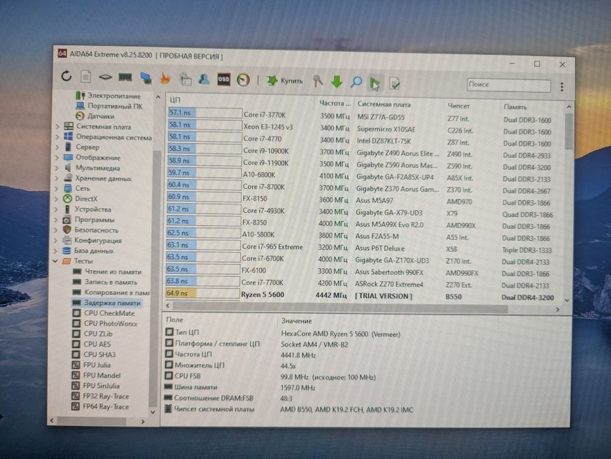The image size is (611, 459).
Task: Select Датчики tree item
Action: (x=95, y=116)
